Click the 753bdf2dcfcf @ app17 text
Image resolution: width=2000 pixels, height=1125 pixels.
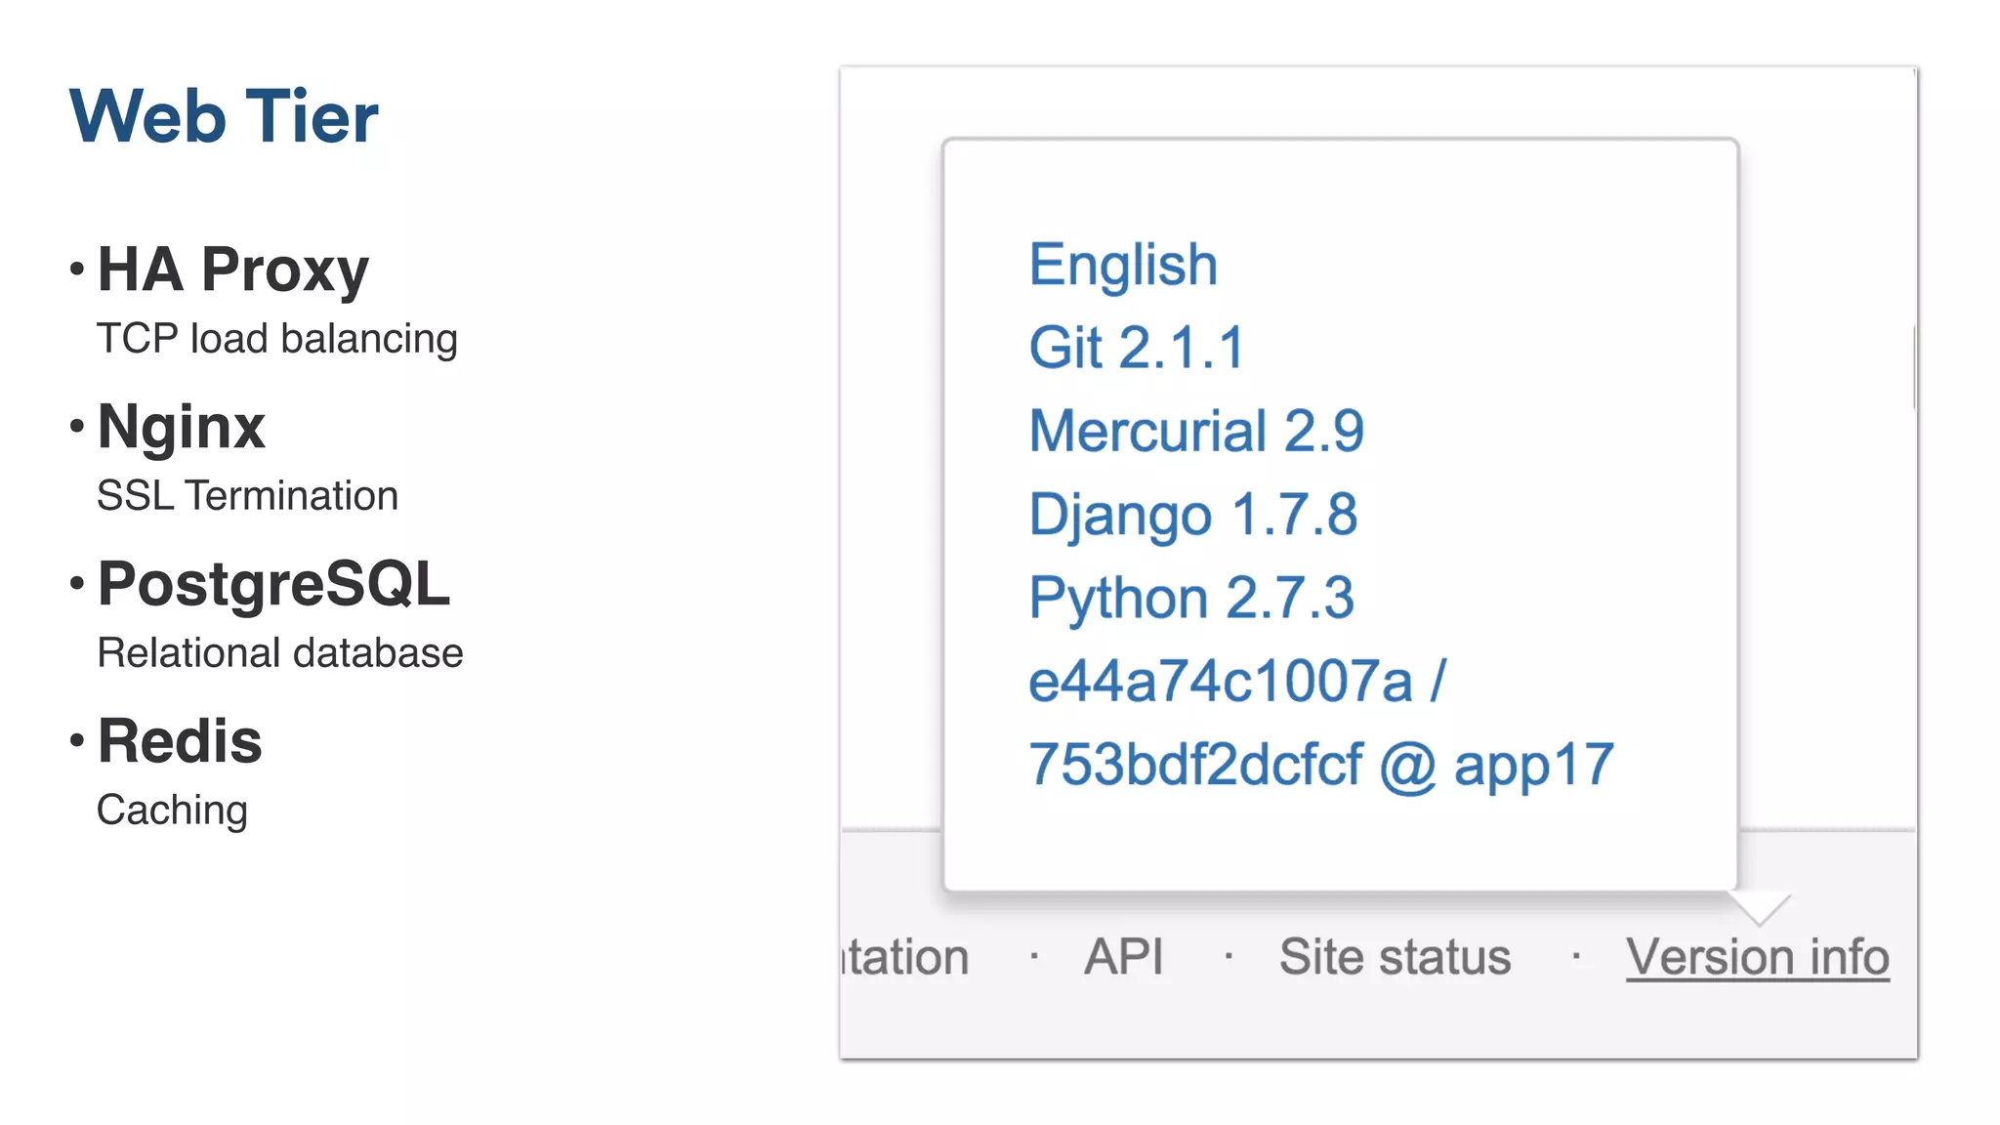(1320, 764)
